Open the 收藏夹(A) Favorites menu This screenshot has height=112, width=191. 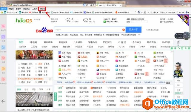pos(27,9)
